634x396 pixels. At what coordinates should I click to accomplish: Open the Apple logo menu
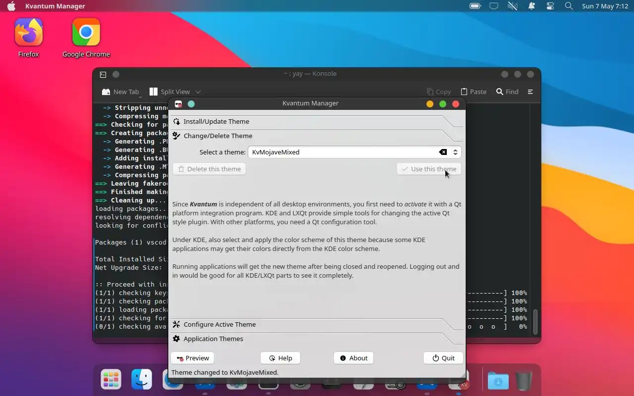pyautogui.click(x=11, y=6)
